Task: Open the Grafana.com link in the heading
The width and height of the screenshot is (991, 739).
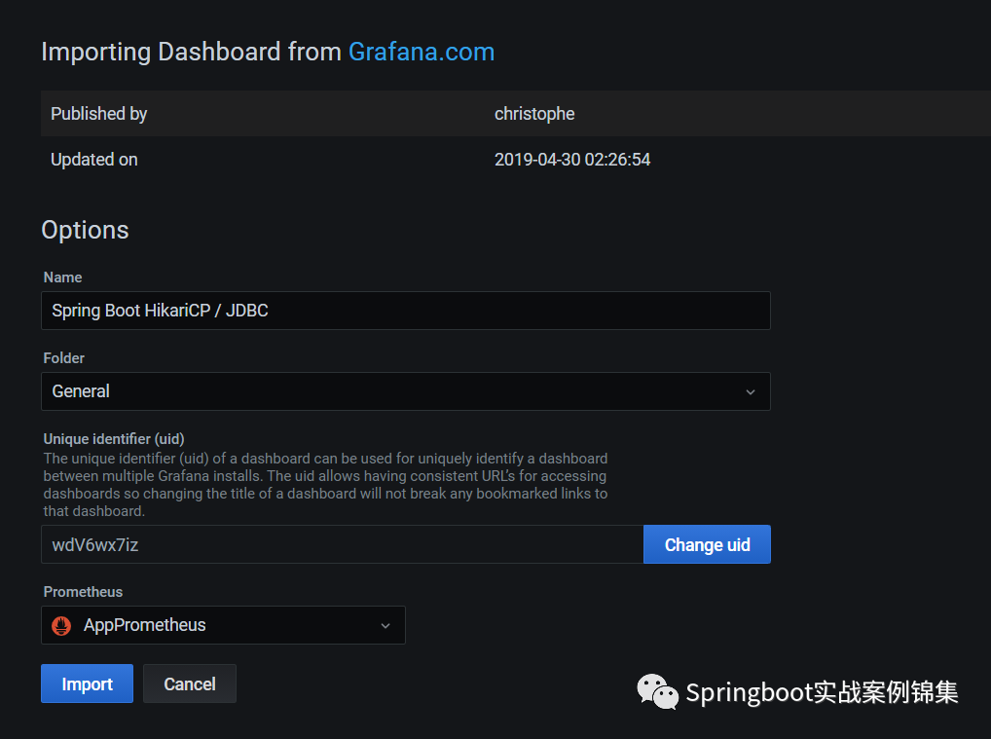Action: pyautogui.click(x=422, y=52)
